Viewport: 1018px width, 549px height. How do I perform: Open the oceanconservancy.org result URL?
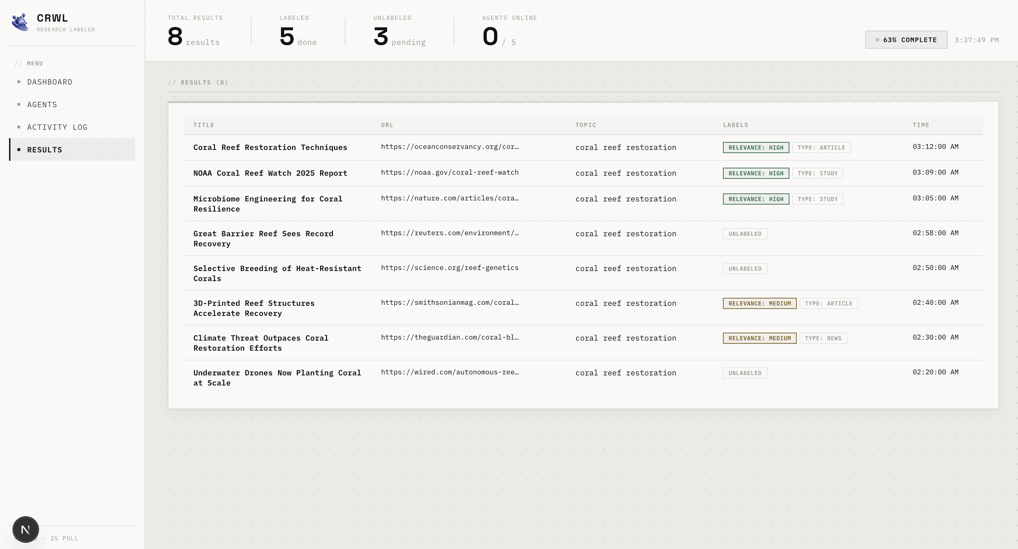pos(449,146)
